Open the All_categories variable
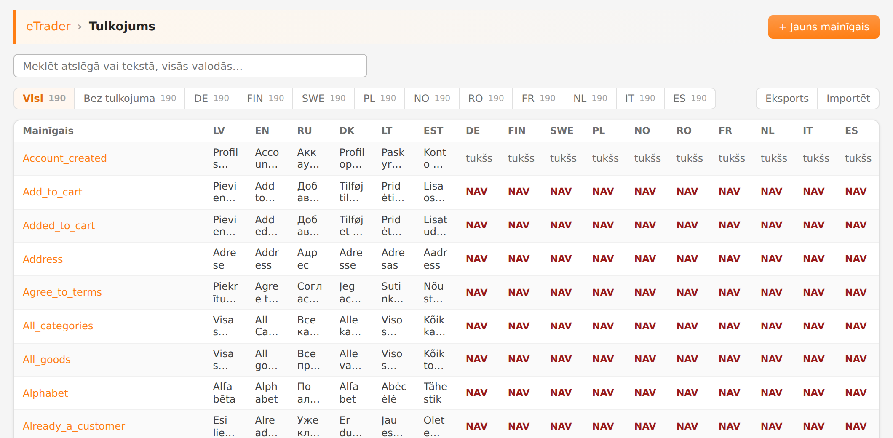893x438 pixels. 58,326
